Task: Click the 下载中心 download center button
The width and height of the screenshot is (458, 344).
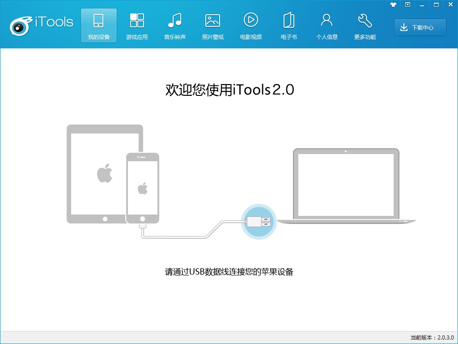Action: [x=420, y=27]
